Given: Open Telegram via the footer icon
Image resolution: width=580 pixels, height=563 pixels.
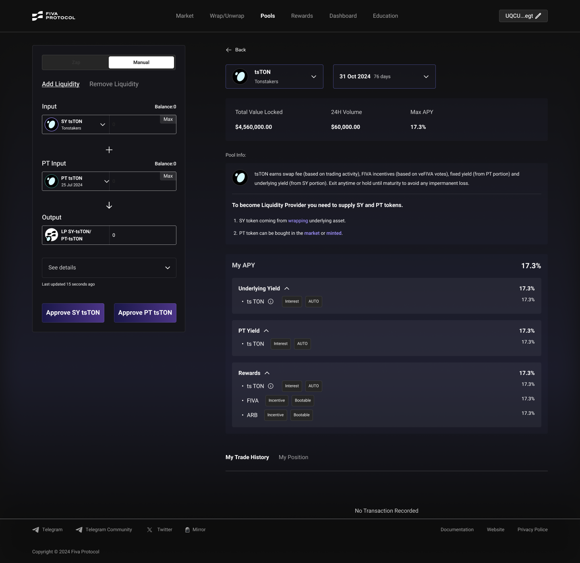Looking at the screenshot, I should coord(36,530).
